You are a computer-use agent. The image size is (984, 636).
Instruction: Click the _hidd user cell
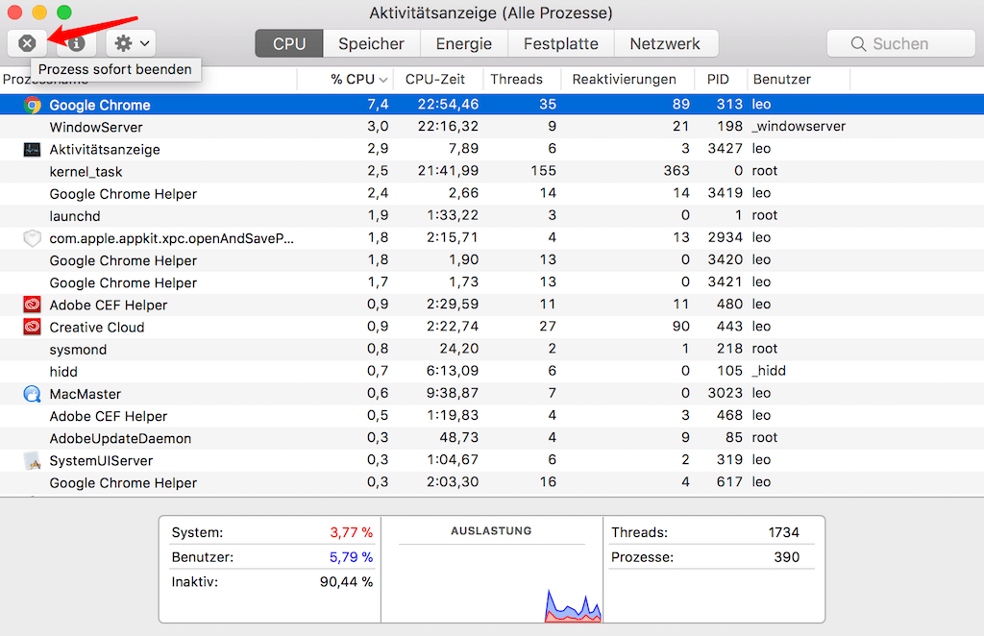tap(769, 371)
